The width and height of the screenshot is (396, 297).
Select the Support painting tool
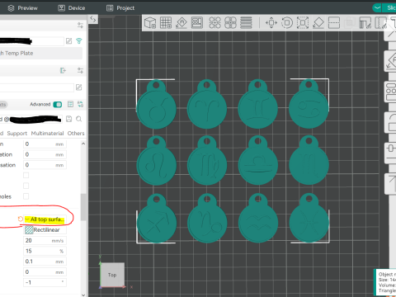point(365,23)
